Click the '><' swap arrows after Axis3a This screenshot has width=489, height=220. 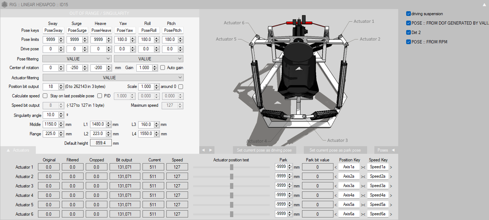363,186
